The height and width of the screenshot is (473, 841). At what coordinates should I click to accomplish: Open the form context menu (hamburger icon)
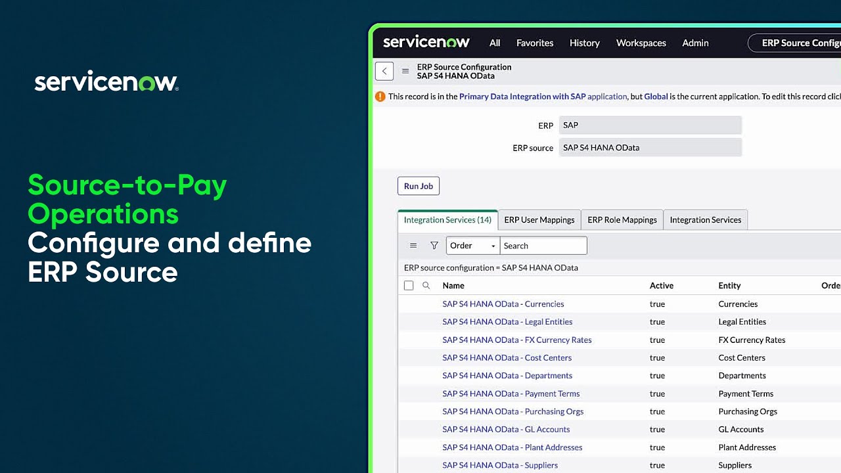point(405,71)
